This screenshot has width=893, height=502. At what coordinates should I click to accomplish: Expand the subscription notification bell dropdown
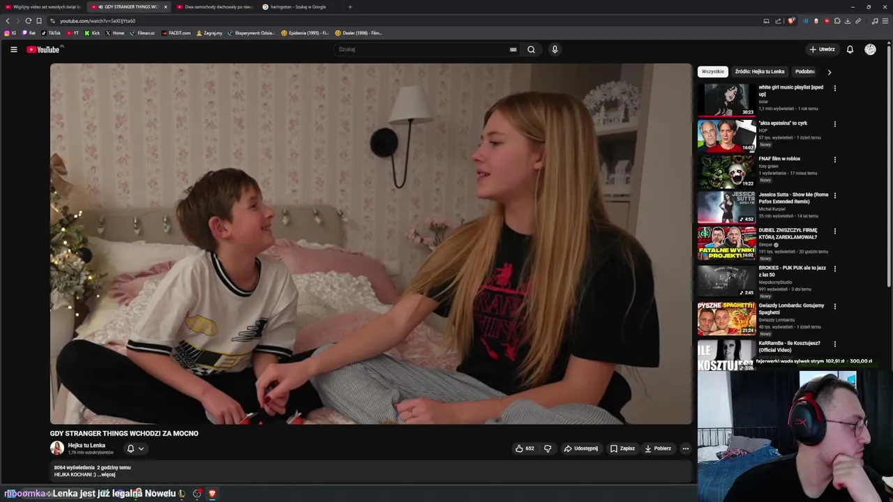pyautogui.click(x=135, y=449)
